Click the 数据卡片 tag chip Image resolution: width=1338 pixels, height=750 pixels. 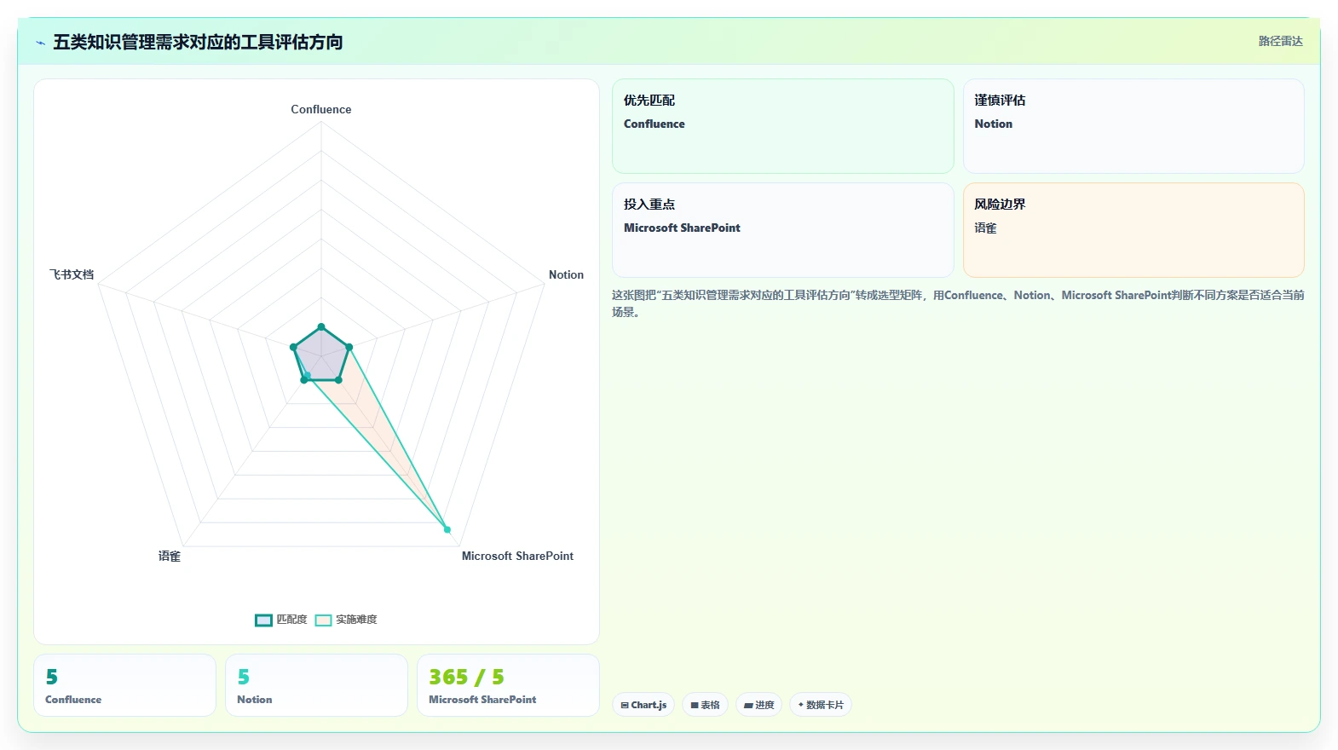tap(820, 705)
